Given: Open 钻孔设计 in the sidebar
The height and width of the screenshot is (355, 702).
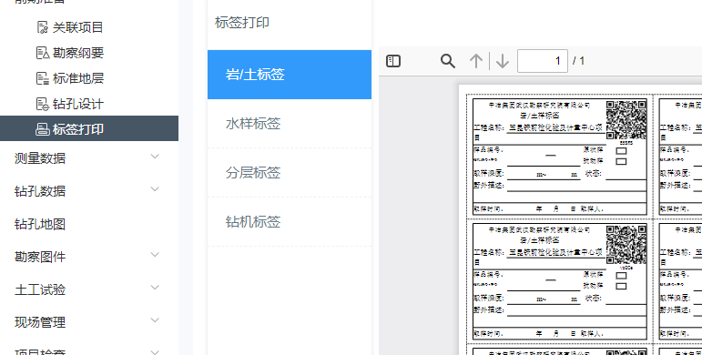Looking at the screenshot, I should point(78,104).
